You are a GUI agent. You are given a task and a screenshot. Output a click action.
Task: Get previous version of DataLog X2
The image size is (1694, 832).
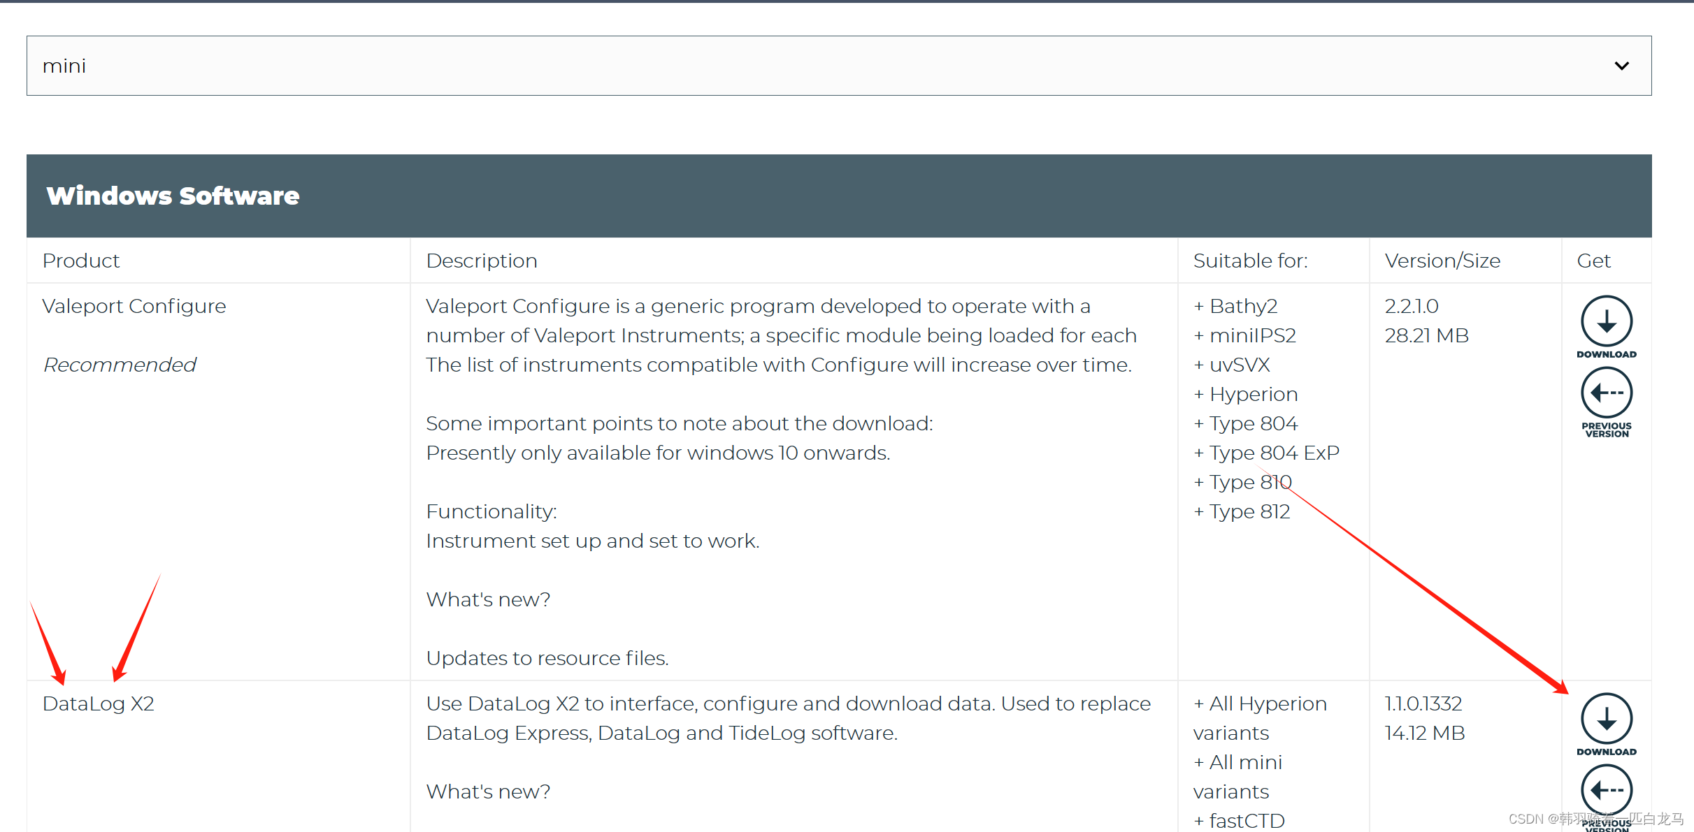pyautogui.click(x=1606, y=791)
